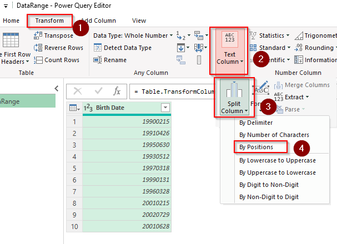Click the Birth Date data type icon
Screen dimensions: 337x244
tap(88, 108)
